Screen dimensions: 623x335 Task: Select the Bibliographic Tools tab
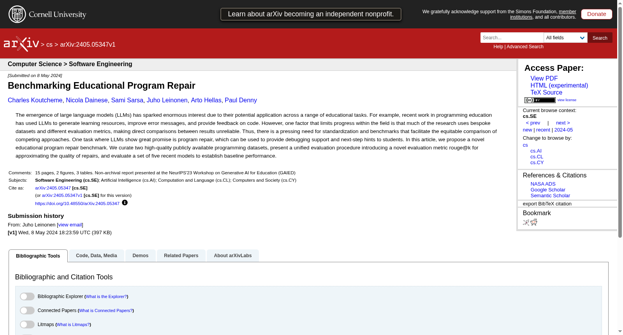(x=38, y=256)
